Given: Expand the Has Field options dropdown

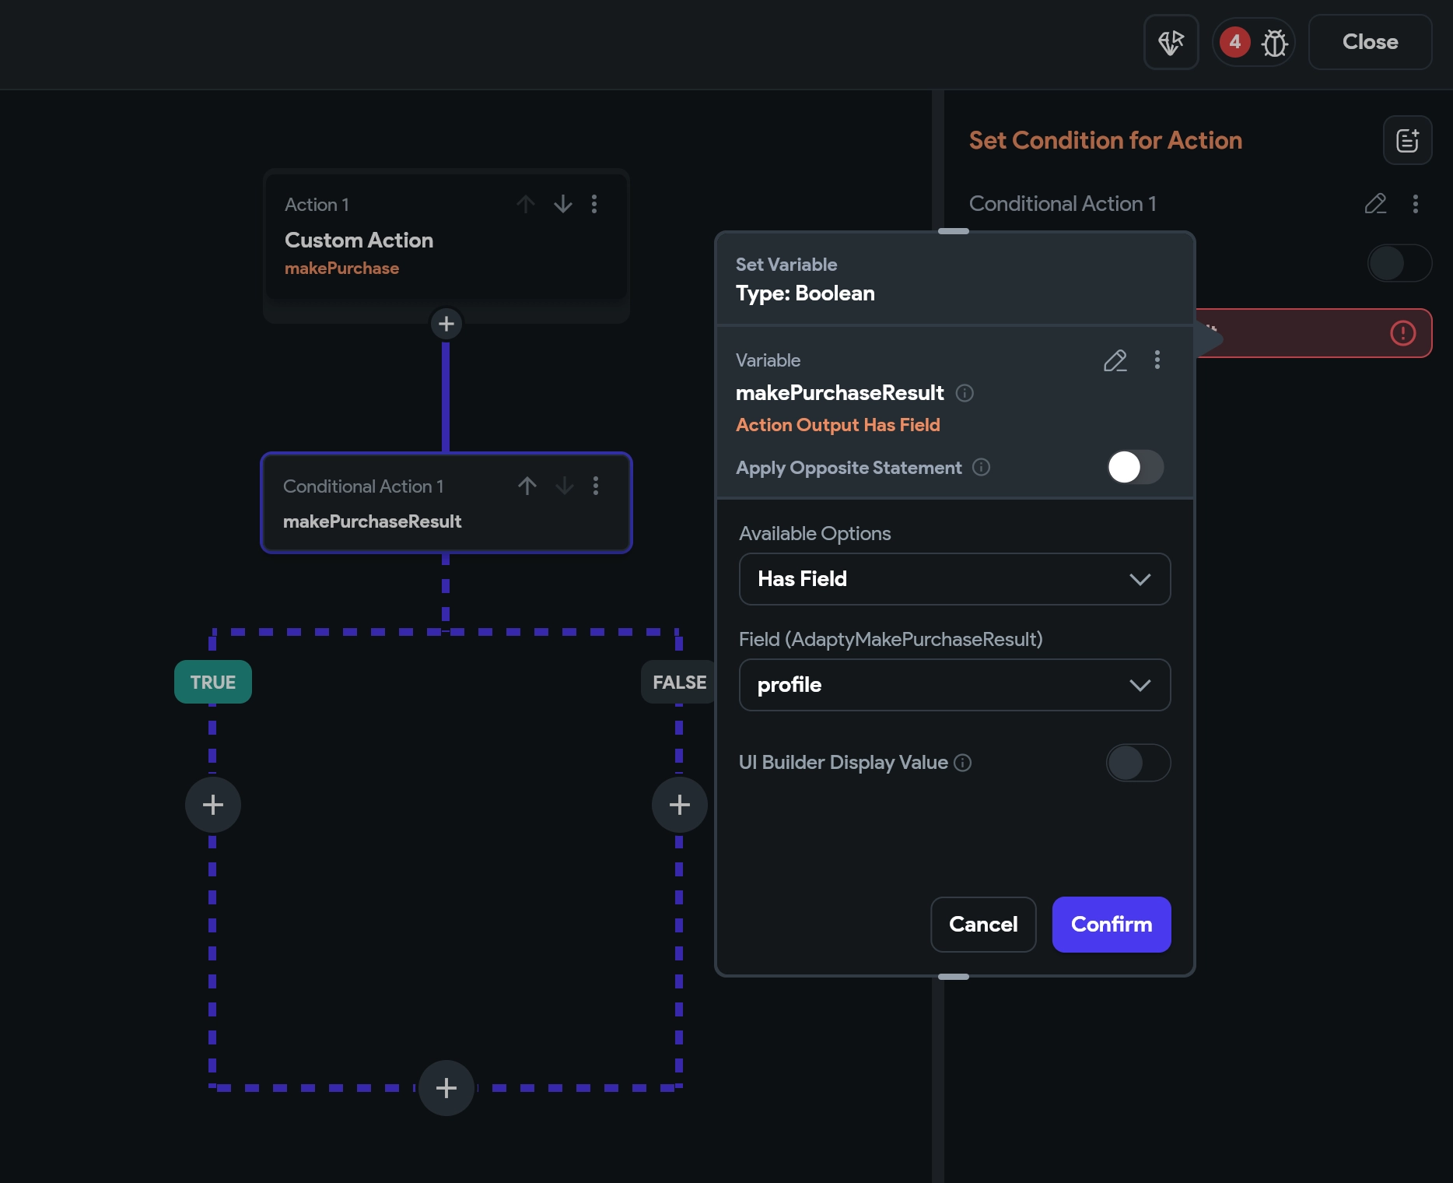Looking at the screenshot, I should 954,579.
